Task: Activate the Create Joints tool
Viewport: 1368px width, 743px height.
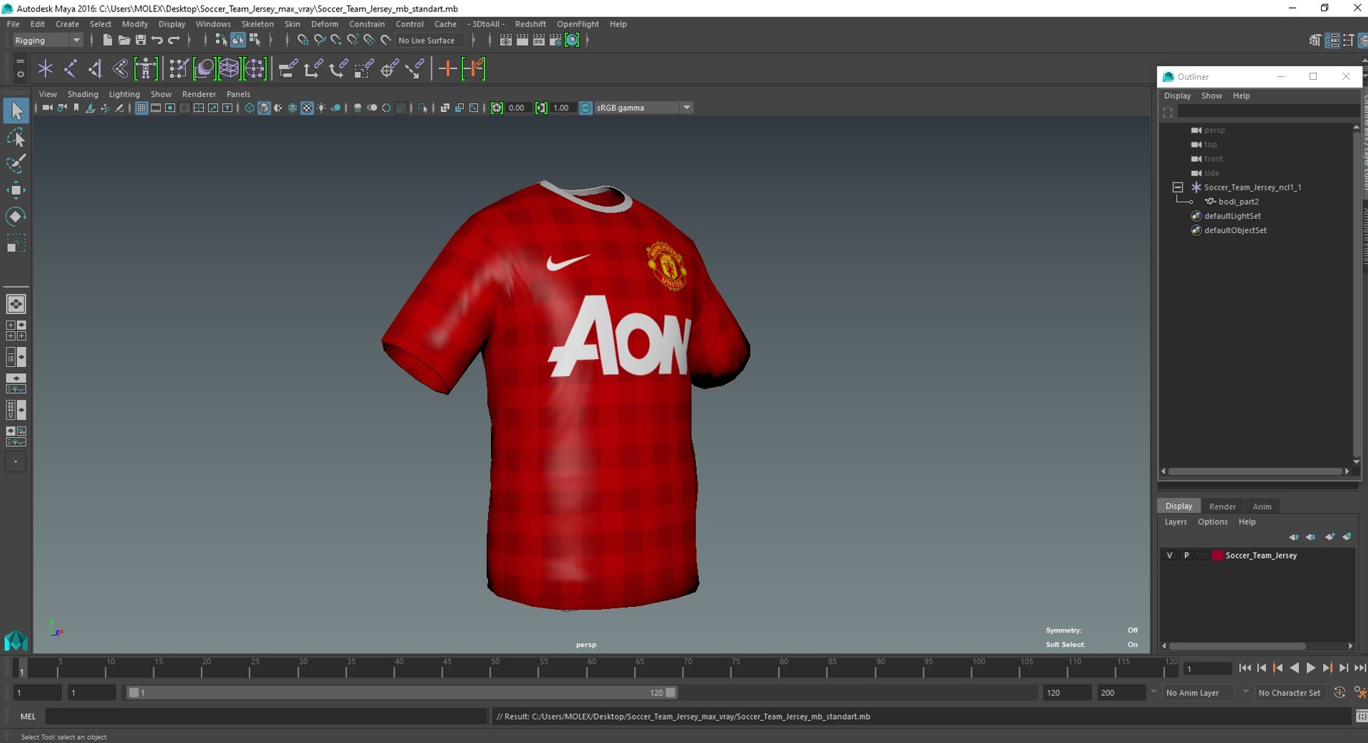Action: pyautogui.click(x=70, y=69)
